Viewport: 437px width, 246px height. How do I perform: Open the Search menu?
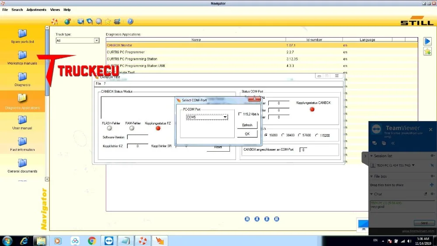[17, 10]
